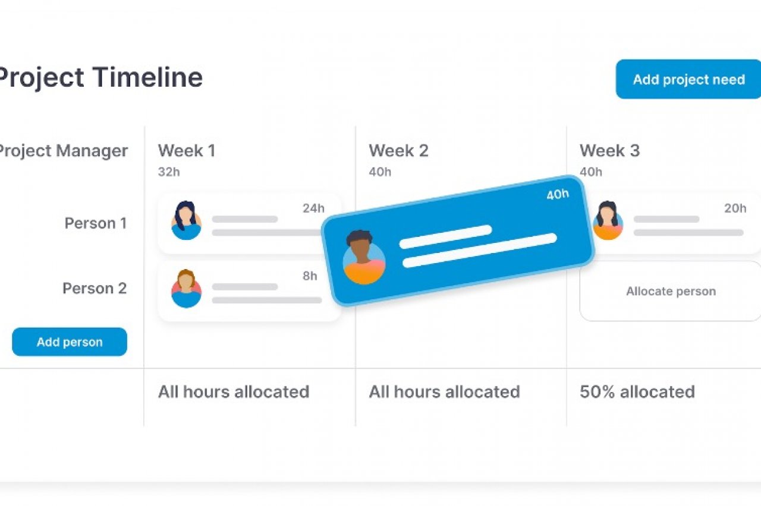Click the Person 1 row label
The height and width of the screenshot is (506, 761).
[x=95, y=223]
